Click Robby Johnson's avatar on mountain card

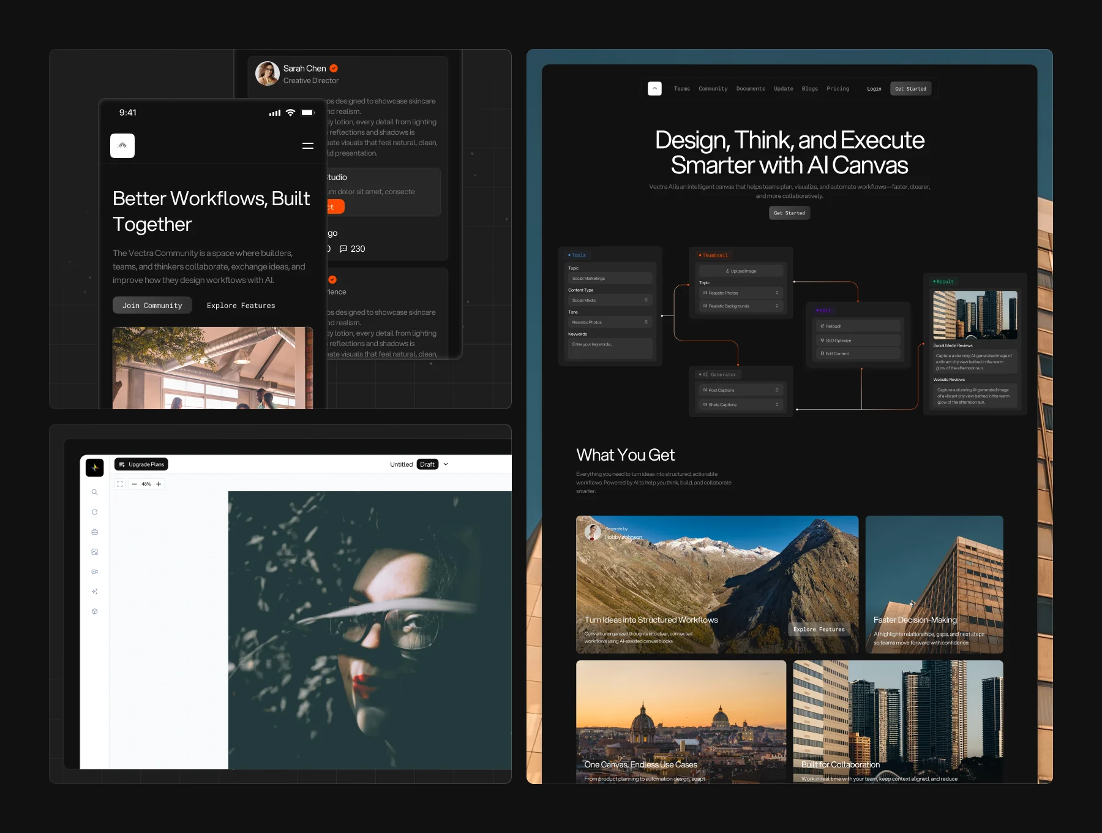point(593,532)
